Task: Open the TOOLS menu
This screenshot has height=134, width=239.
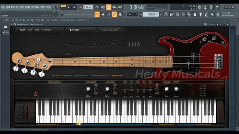Action: 43,7
